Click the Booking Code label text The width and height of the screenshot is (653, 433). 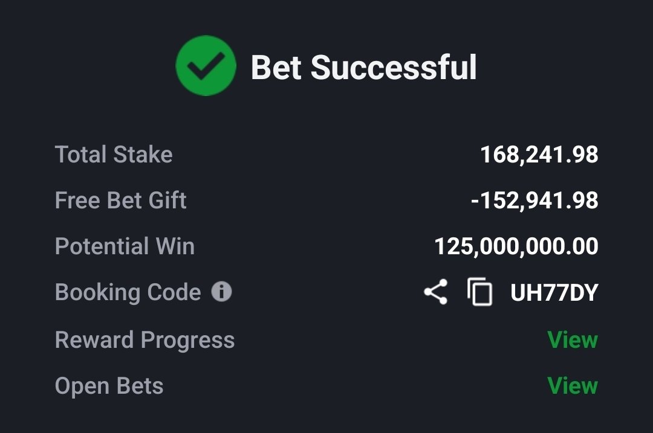point(128,292)
